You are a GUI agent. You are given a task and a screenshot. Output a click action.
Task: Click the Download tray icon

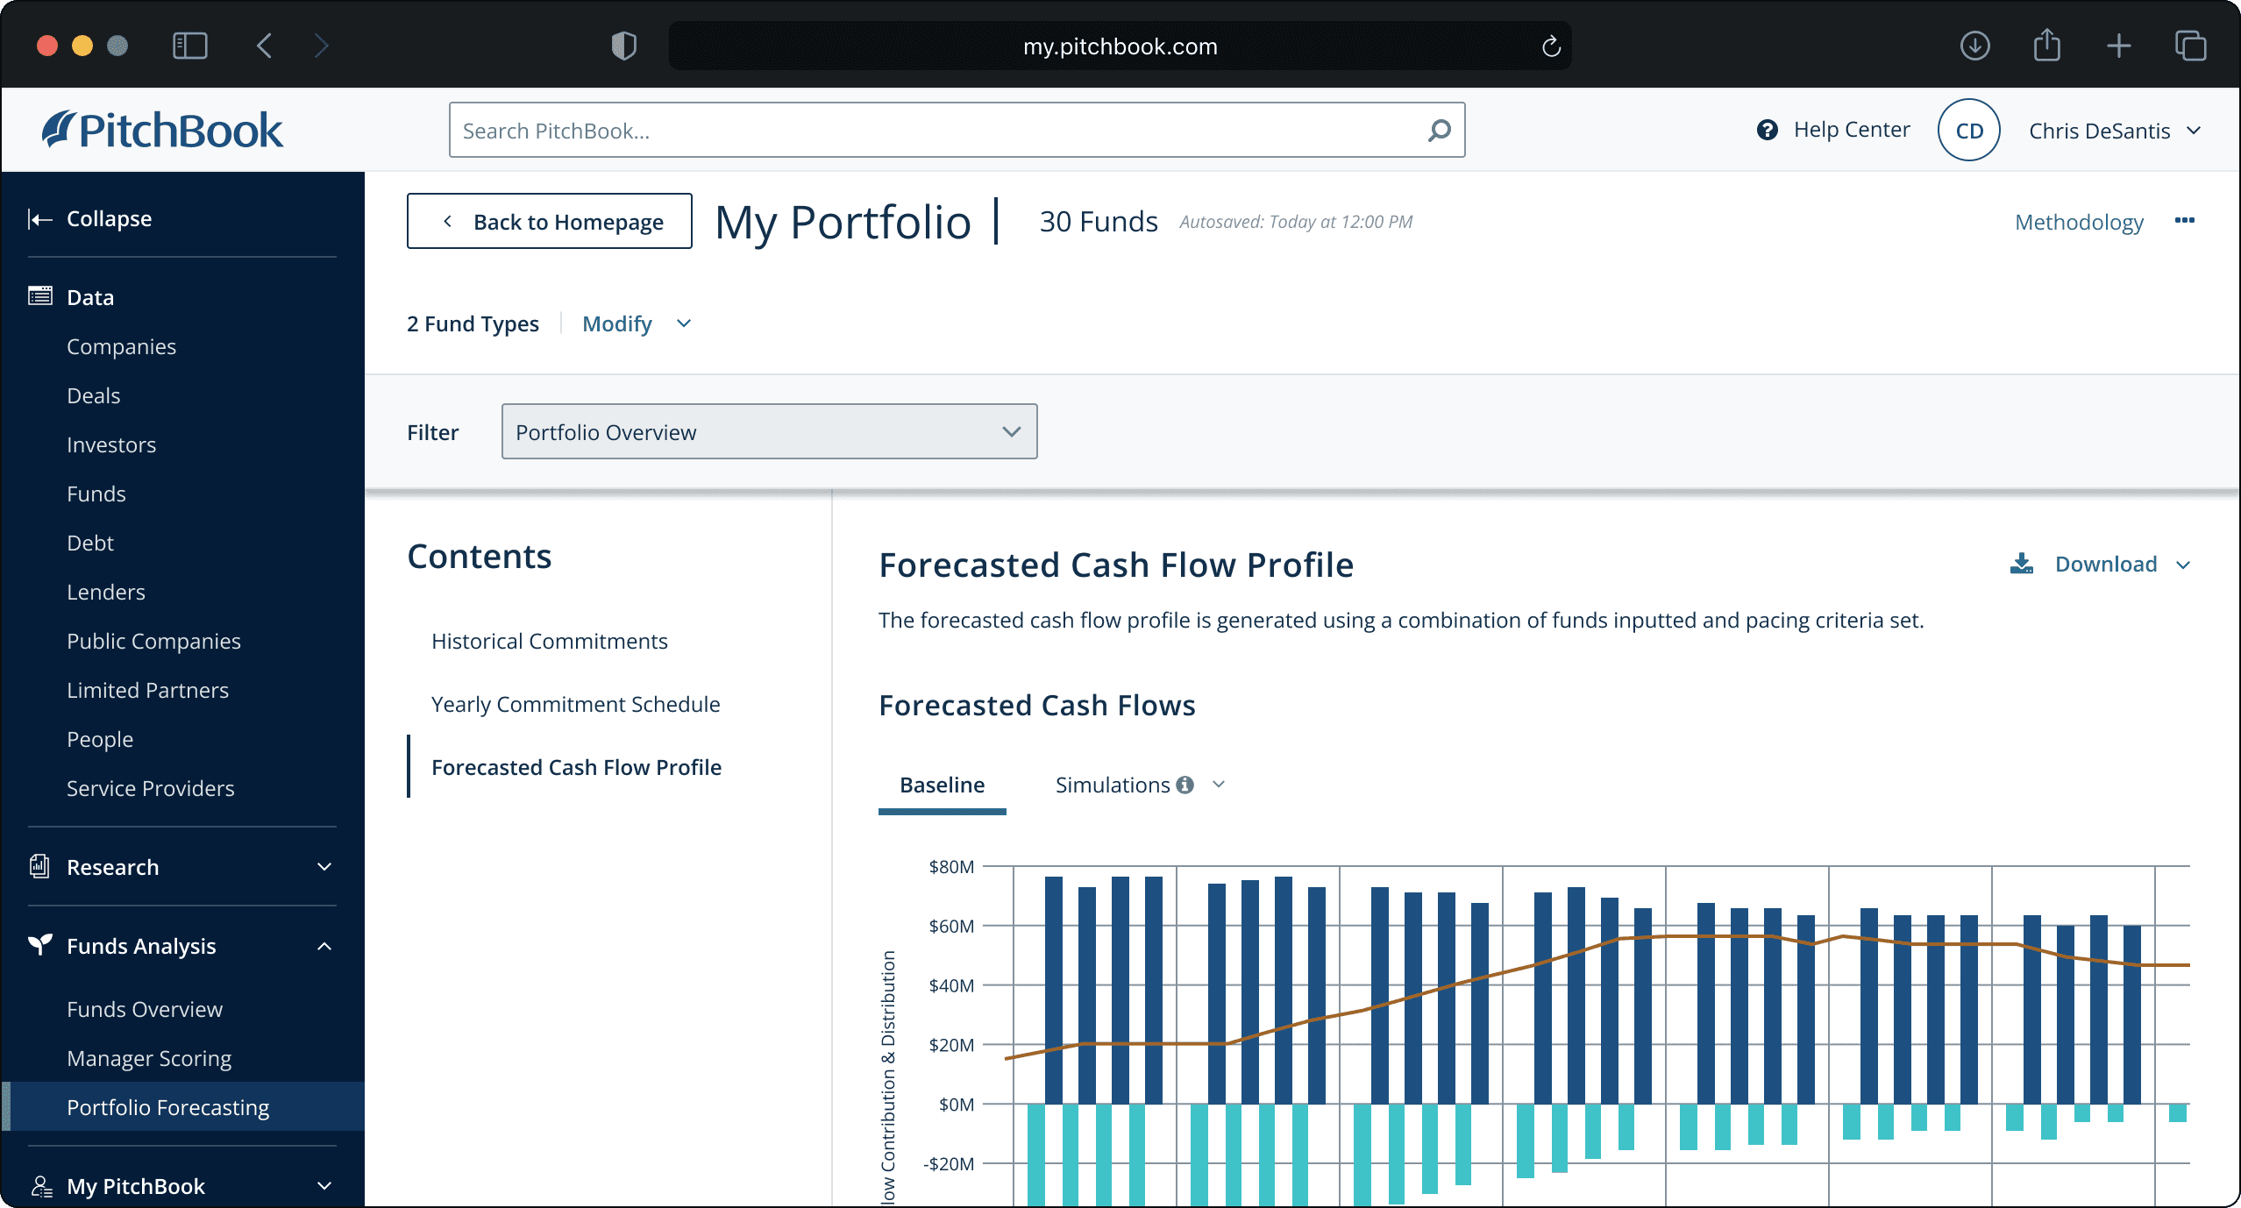[x=2022, y=564]
